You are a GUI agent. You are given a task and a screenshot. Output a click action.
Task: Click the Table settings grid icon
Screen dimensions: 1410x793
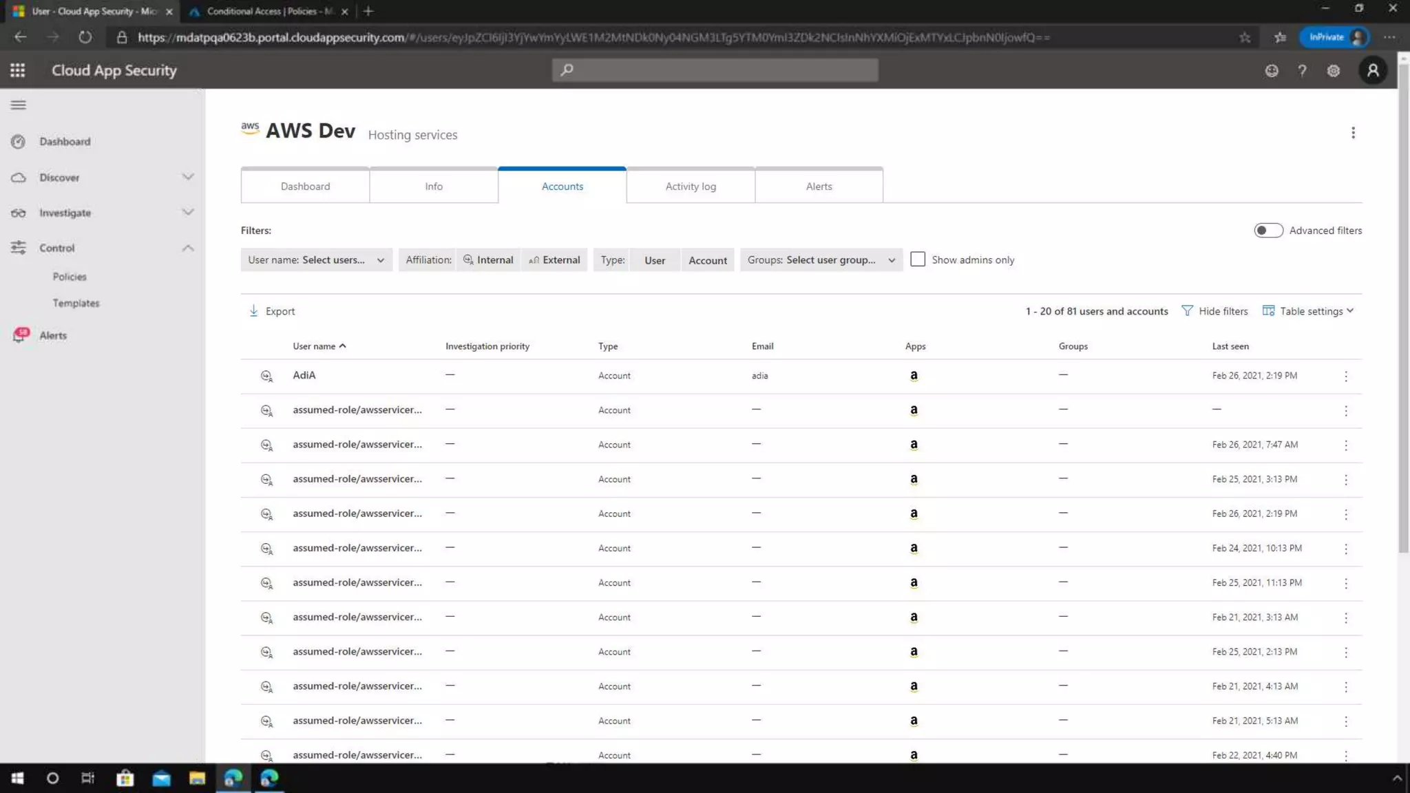point(1268,311)
